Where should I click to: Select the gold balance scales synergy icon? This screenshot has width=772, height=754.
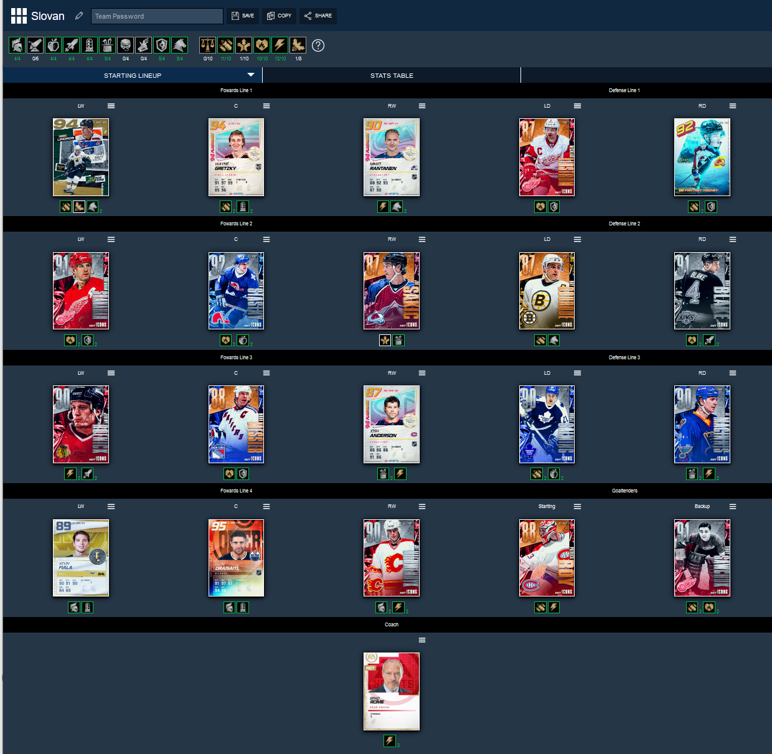click(x=208, y=45)
